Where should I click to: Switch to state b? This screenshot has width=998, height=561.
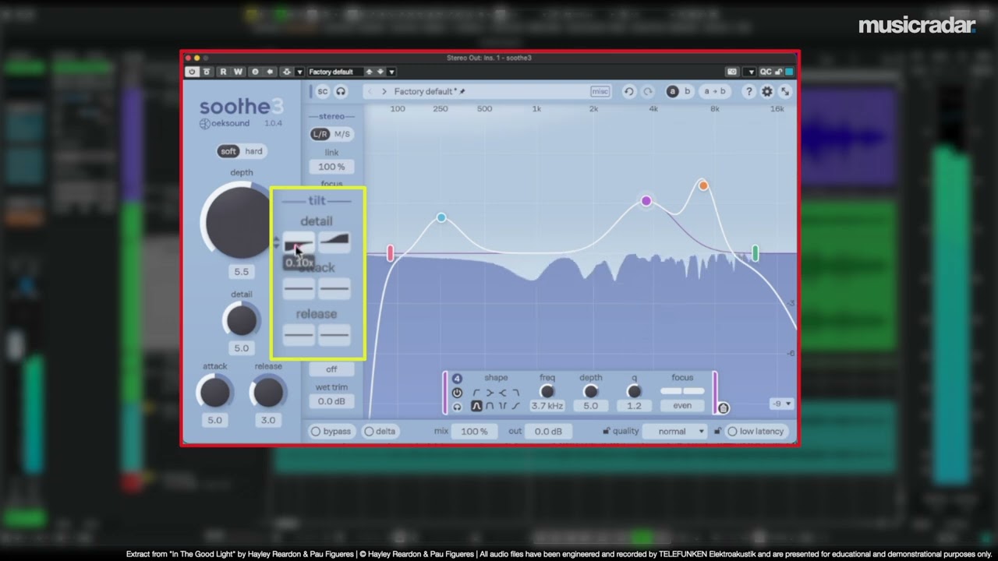click(x=687, y=91)
